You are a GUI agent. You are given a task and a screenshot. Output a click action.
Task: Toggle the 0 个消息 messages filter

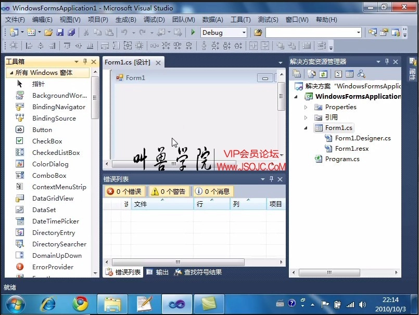(212, 191)
